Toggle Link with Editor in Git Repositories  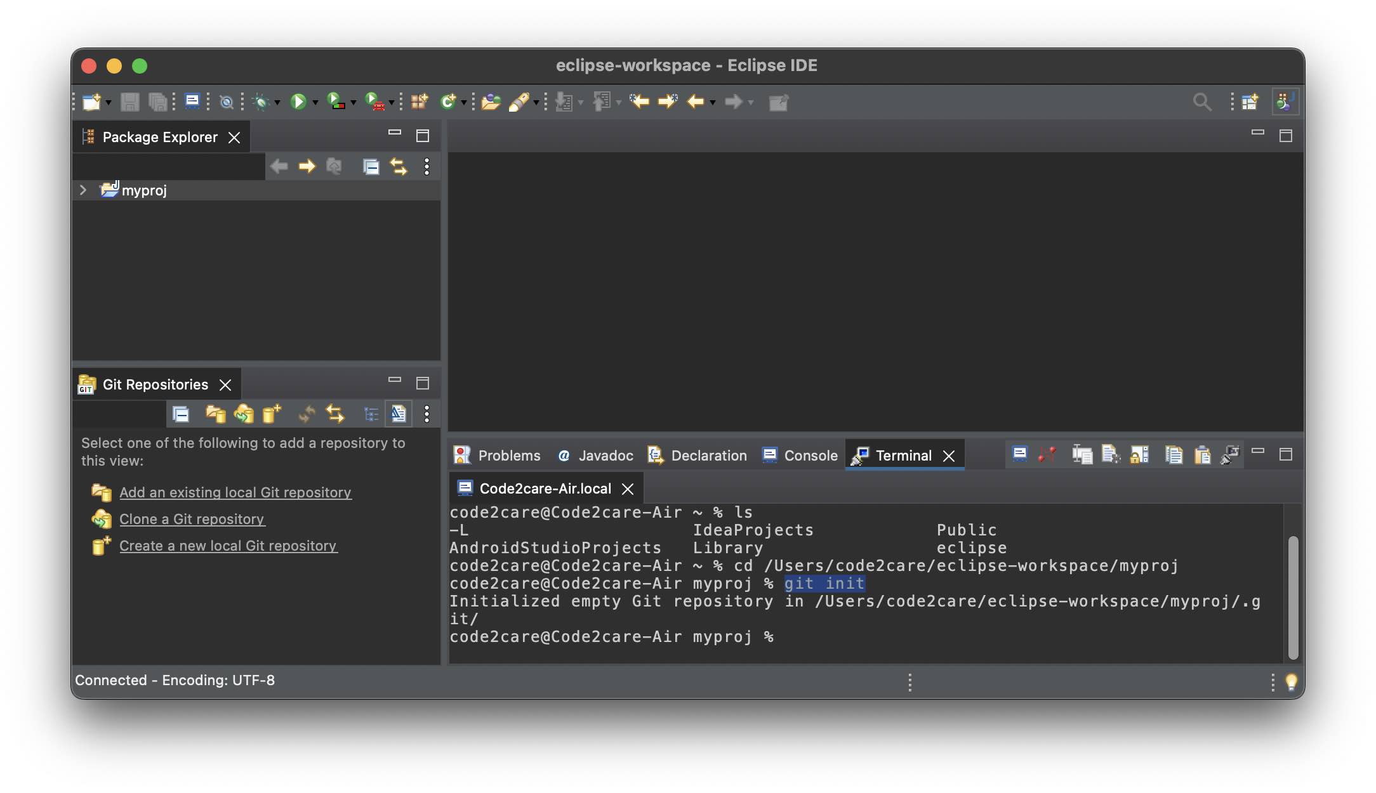pyautogui.click(x=335, y=414)
